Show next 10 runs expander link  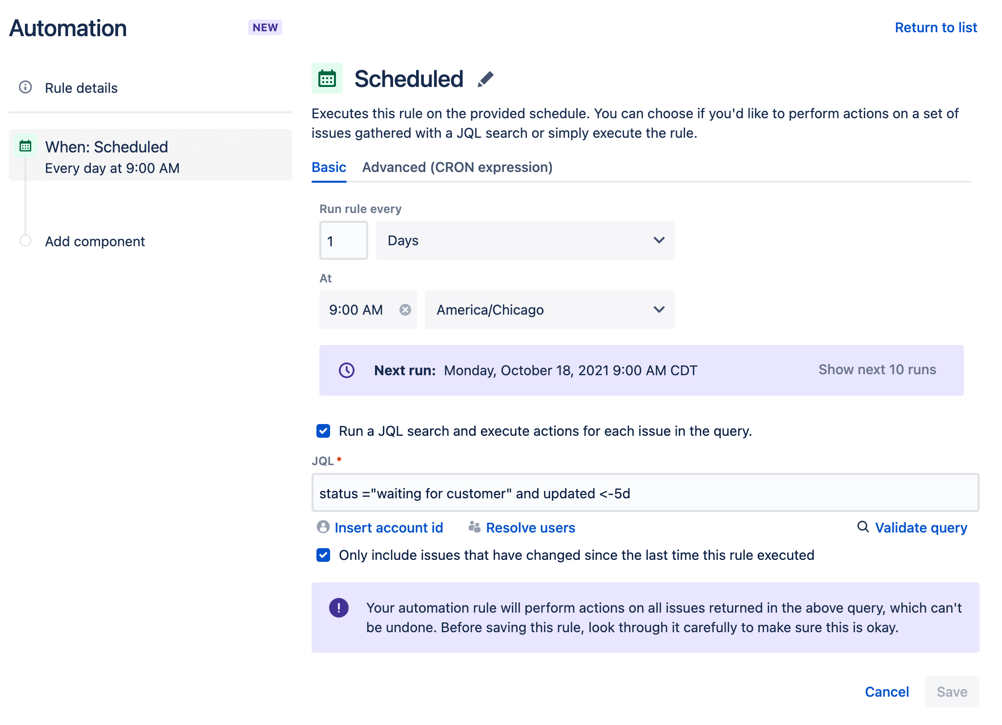[x=877, y=369]
